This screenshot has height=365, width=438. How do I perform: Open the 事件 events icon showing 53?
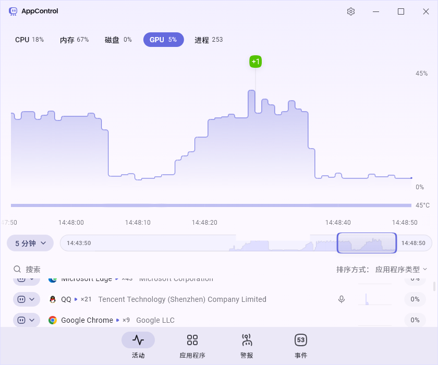tap(301, 340)
